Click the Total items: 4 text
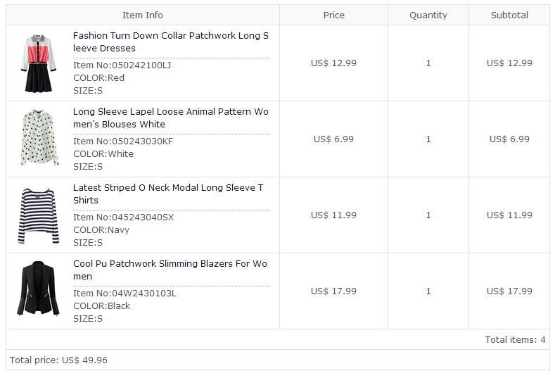The image size is (555, 378). pyautogui.click(x=515, y=340)
